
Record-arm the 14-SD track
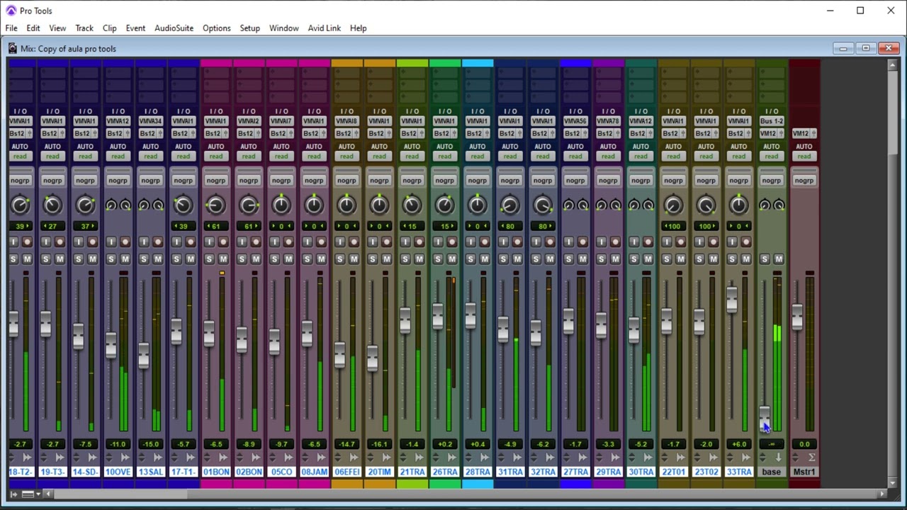(92, 242)
